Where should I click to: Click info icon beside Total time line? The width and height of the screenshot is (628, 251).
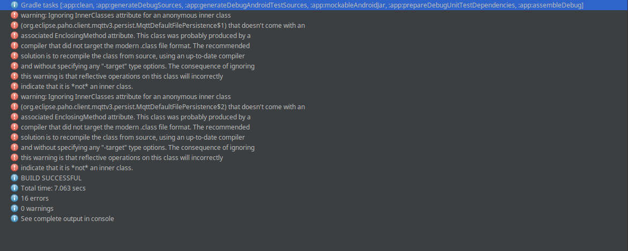14,188
